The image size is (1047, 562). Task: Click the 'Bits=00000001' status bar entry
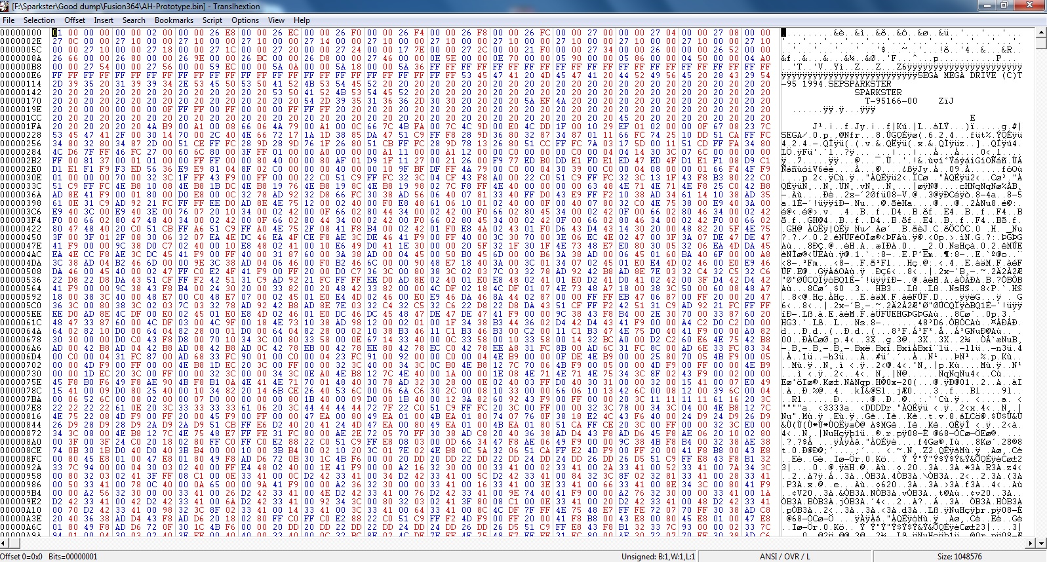72,556
